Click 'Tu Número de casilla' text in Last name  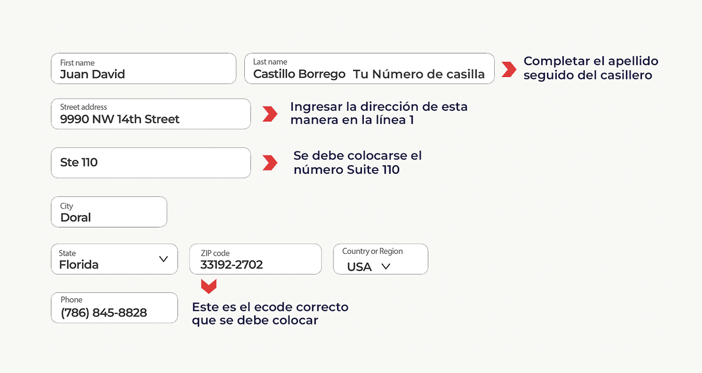(419, 74)
